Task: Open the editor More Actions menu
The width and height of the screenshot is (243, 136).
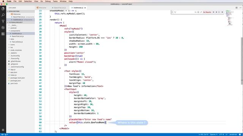Action: [240, 8]
